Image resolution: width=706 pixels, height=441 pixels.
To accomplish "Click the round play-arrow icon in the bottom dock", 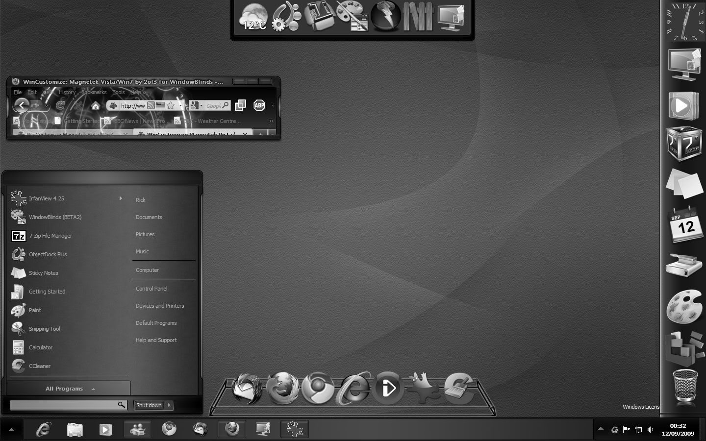I will tap(389, 388).
